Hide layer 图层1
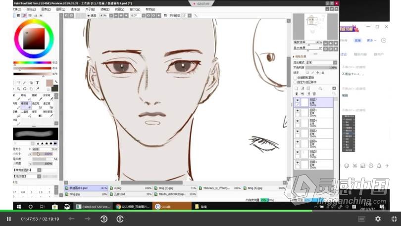Screen dimensions: 401x226 (298, 111)
